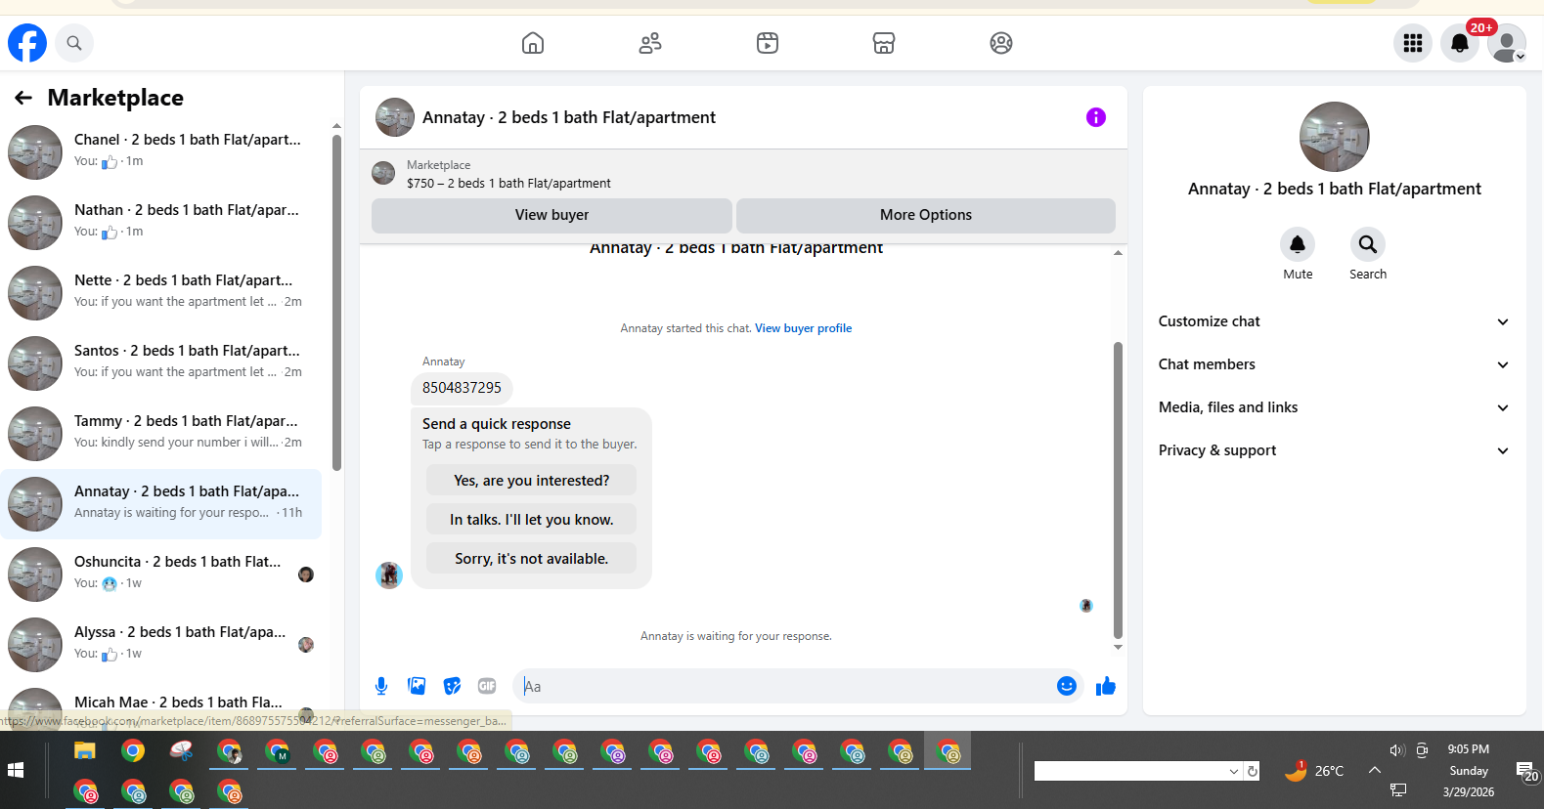1544x809 pixels.
Task: Open the notifications bell
Action: (1460, 43)
